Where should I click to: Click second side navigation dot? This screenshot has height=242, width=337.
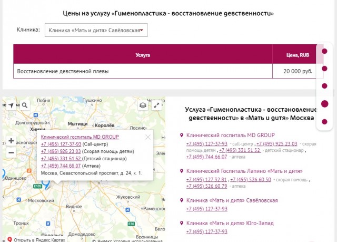click(324, 69)
